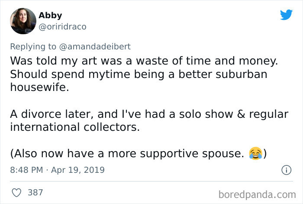Click the 8:48 PM time text

pos(27,169)
